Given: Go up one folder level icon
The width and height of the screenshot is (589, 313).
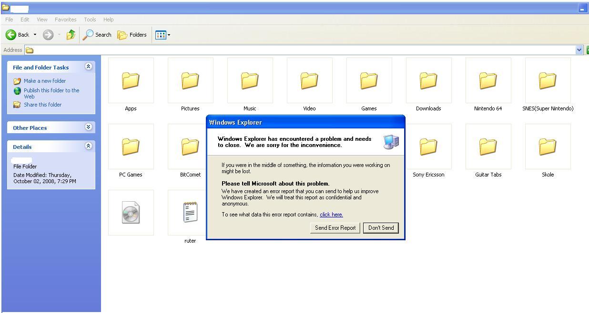Looking at the screenshot, I should (71, 35).
